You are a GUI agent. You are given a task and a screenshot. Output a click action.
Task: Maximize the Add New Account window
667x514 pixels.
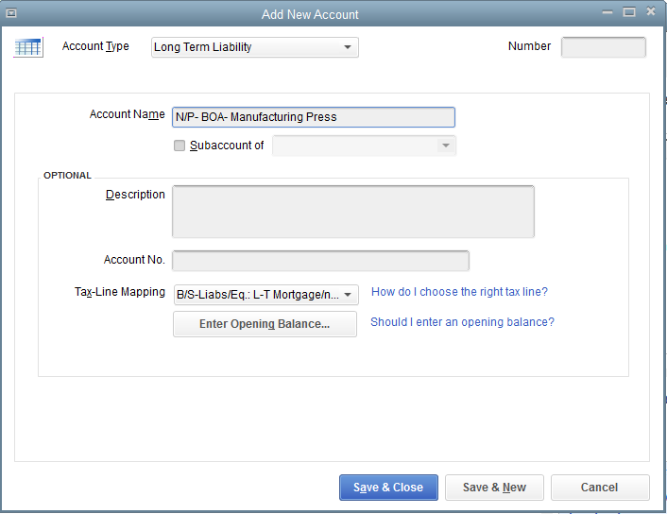(x=629, y=12)
